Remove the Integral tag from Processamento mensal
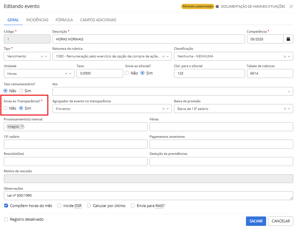Screen dimensions: 295x229 click(22, 126)
